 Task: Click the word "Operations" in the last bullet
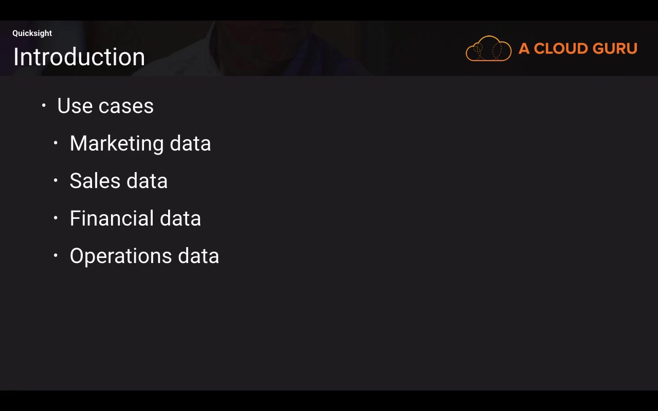(x=121, y=256)
